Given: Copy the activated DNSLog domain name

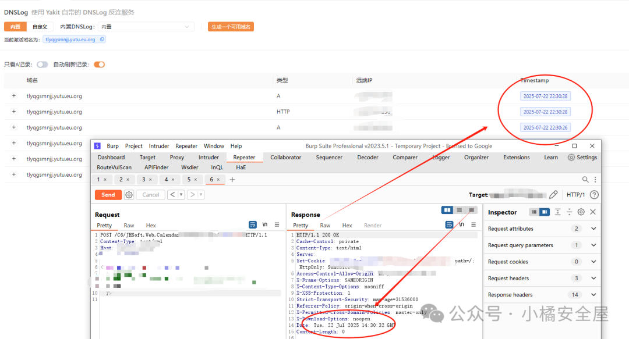Looking at the screenshot, I should coord(103,40).
